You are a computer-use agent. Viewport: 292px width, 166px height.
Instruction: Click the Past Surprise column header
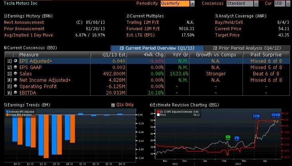pos(266,54)
